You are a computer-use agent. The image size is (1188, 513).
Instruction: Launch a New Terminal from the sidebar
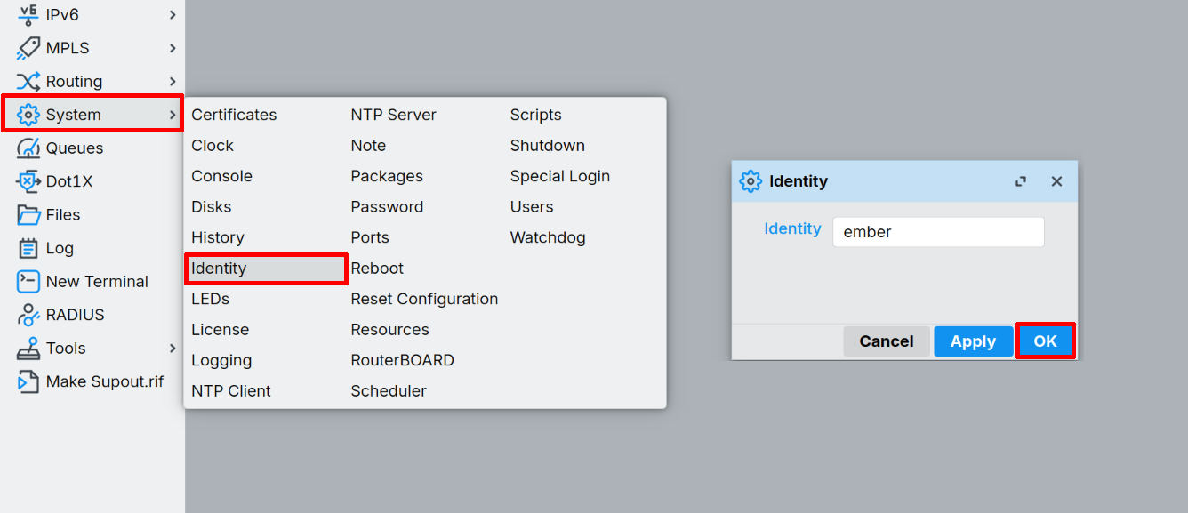[x=27, y=281]
